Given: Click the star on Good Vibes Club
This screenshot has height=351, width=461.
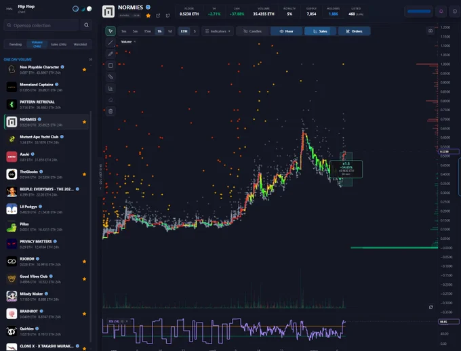Looking at the screenshot, I should coord(84,278).
